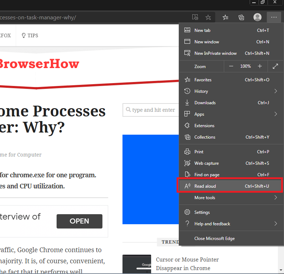Click the Find on page icon
Image resolution: width=284 pixels, height=274 pixels.
pyautogui.click(x=187, y=174)
